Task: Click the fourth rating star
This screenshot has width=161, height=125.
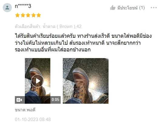Action: coord(33,15)
